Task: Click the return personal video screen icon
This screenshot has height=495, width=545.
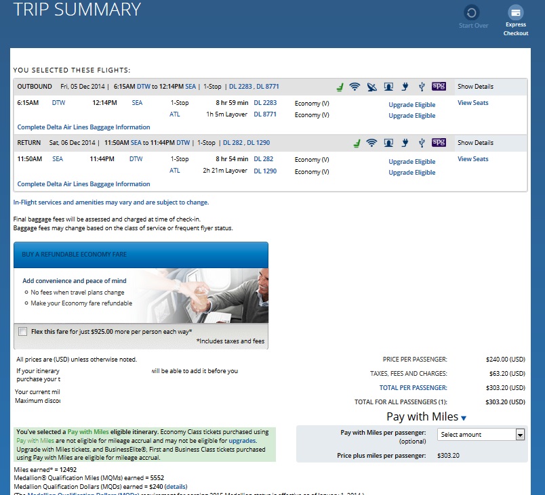Action: 388,143
